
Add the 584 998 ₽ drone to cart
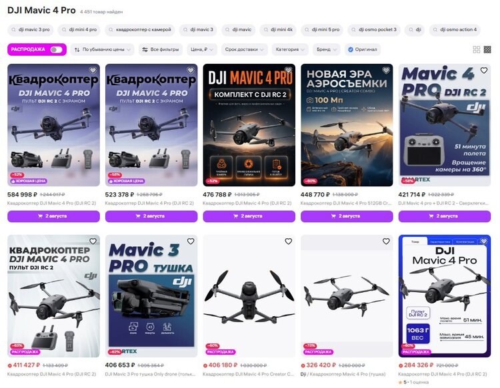[x=53, y=216]
